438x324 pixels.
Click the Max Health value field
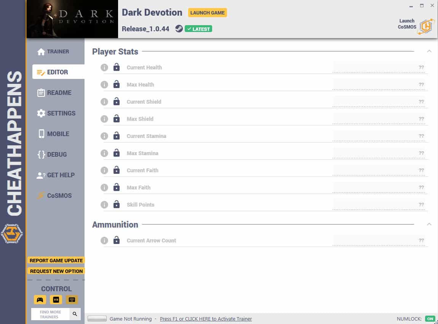379,84
